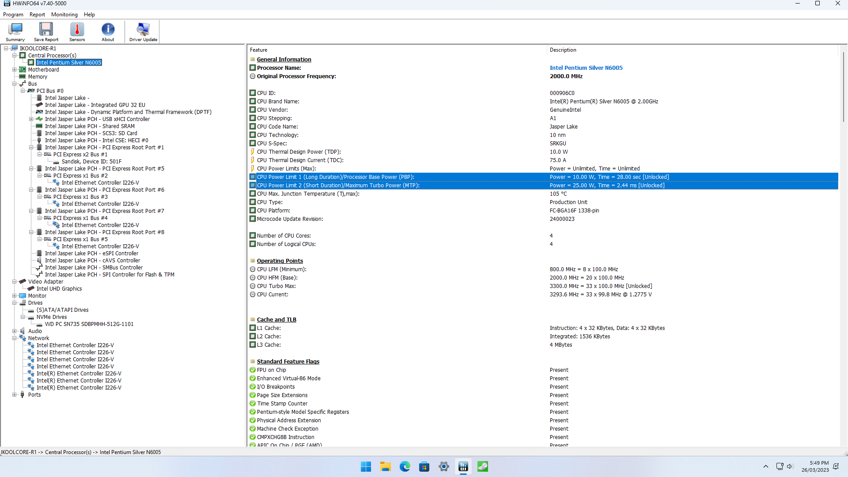
Task: Expand the Ports tree node
Action: (15, 395)
